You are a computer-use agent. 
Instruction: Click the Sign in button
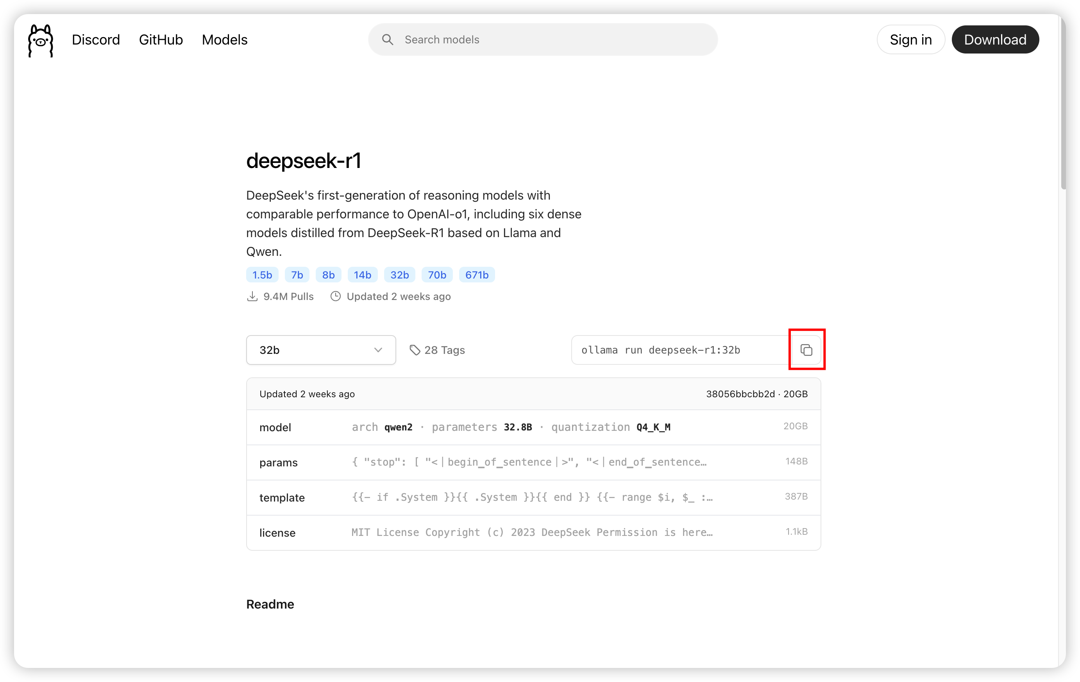pos(910,39)
